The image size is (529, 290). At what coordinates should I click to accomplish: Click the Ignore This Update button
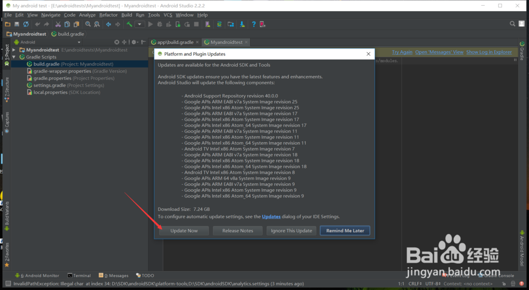(291, 231)
